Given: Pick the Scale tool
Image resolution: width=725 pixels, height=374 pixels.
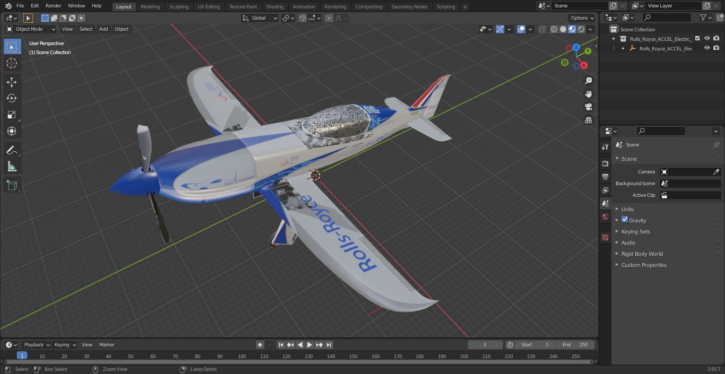Looking at the screenshot, I should pyautogui.click(x=12, y=115).
